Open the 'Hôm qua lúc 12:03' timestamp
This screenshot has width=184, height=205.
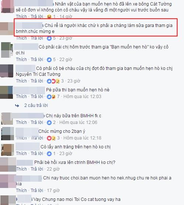82,97
